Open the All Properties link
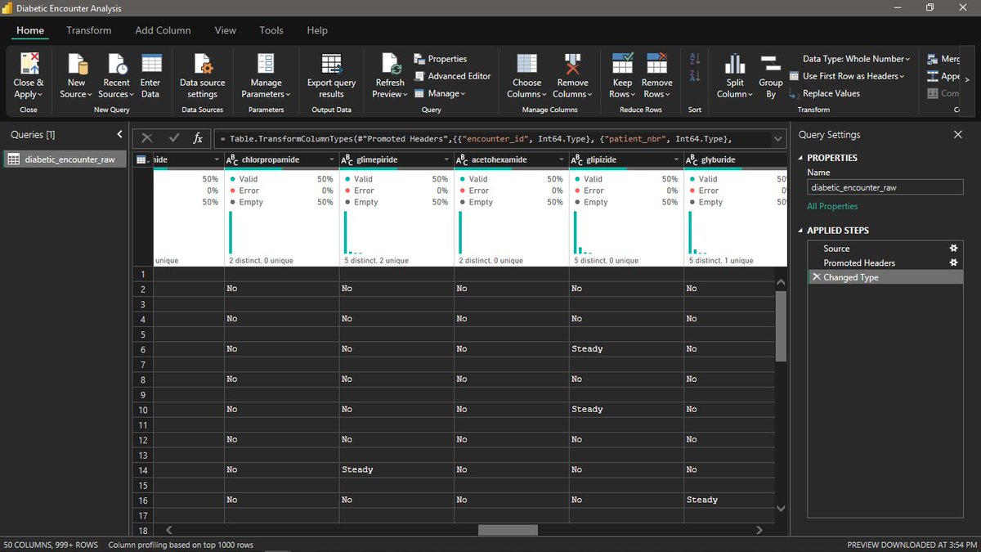The height and width of the screenshot is (552, 981). coord(832,206)
